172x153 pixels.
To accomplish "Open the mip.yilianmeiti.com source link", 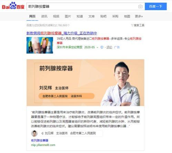I will click(x=43, y=145).
